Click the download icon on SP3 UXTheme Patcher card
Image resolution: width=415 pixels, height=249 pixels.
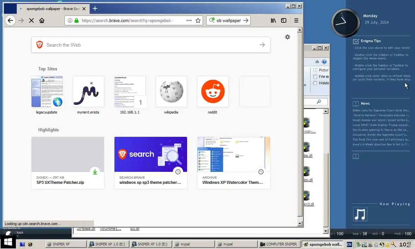95,172
